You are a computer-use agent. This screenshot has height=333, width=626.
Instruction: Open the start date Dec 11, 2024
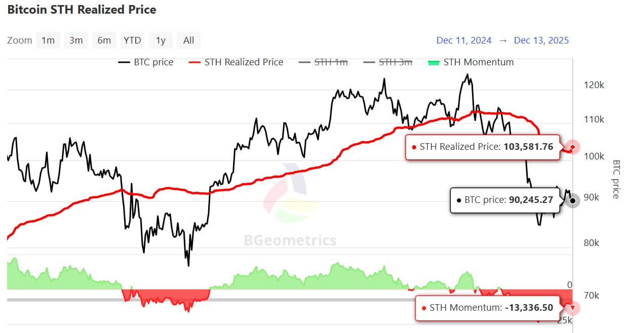(x=463, y=40)
